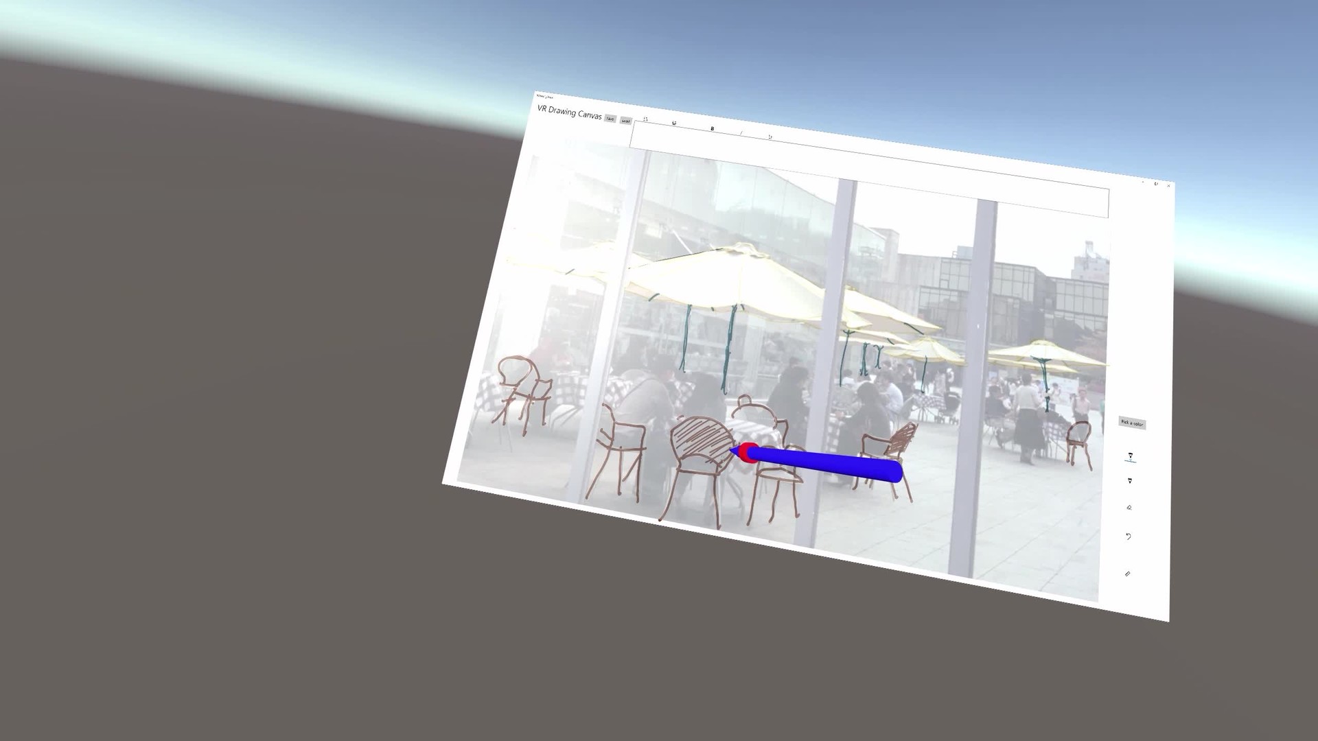The height and width of the screenshot is (741, 1318).
Task: Click the icon left of Bold
Action: [x=674, y=123]
